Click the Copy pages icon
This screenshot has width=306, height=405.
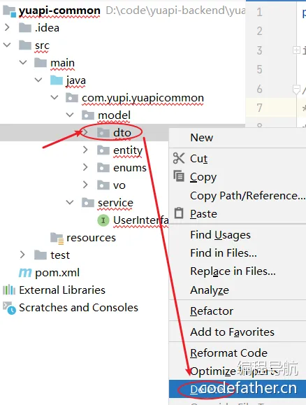(179, 176)
